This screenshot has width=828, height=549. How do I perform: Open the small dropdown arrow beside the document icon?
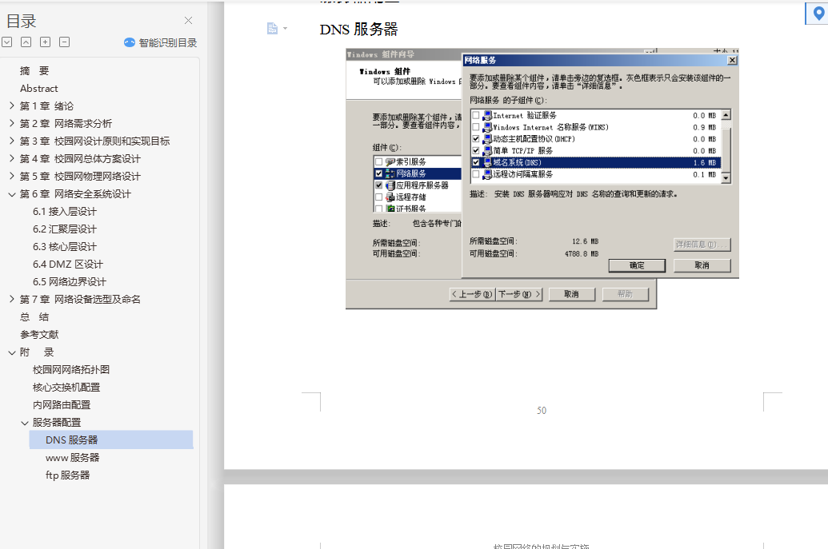pyautogui.click(x=285, y=29)
